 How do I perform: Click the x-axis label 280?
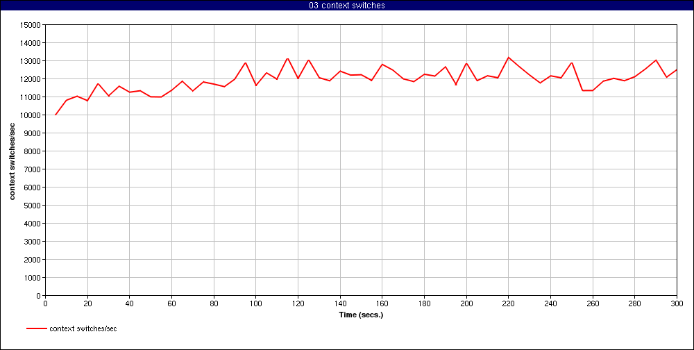click(635, 304)
